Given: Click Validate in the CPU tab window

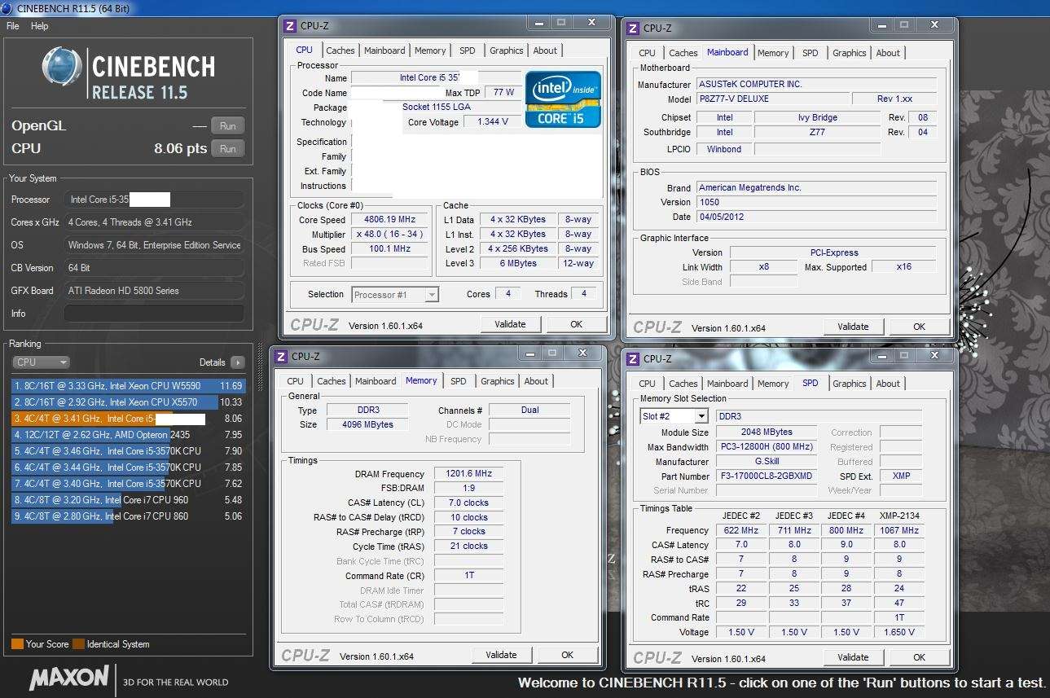Looking at the screenshot, I should [x=510, y=324].
